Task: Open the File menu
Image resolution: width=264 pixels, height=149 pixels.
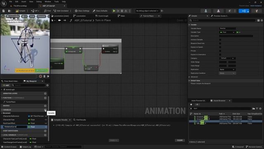Action: (10, 2)
